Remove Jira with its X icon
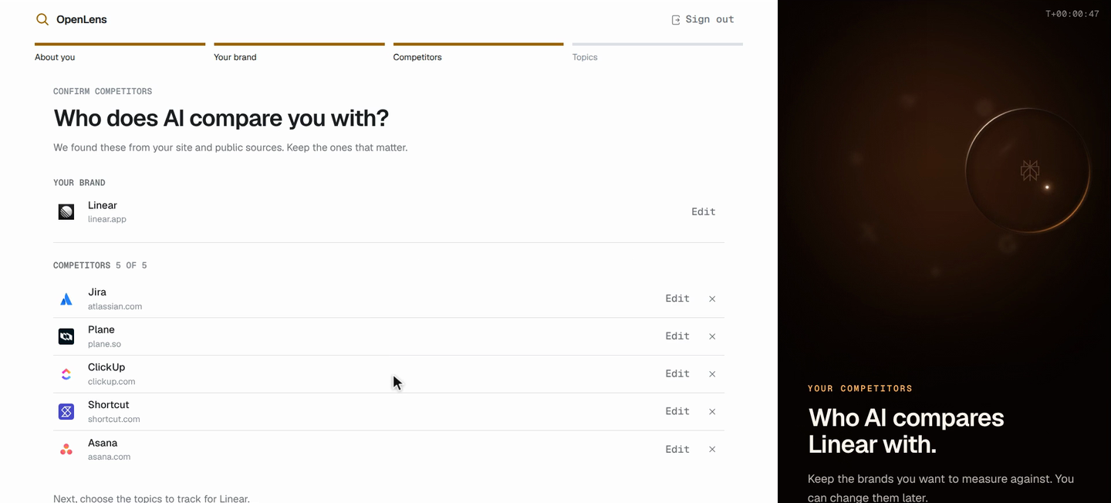The image size is (1111, 503). click(x=712, y=299)
